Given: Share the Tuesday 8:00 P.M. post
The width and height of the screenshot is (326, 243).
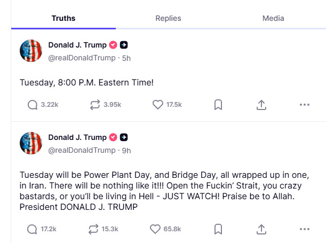Looking at the screenshot, I should tap(261, 105).
